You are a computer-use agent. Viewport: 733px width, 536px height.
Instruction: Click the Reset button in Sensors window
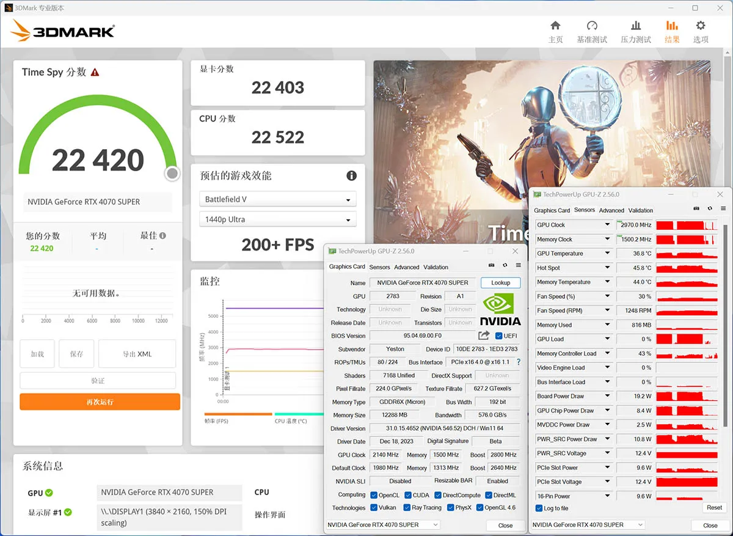tap(714, 508)
